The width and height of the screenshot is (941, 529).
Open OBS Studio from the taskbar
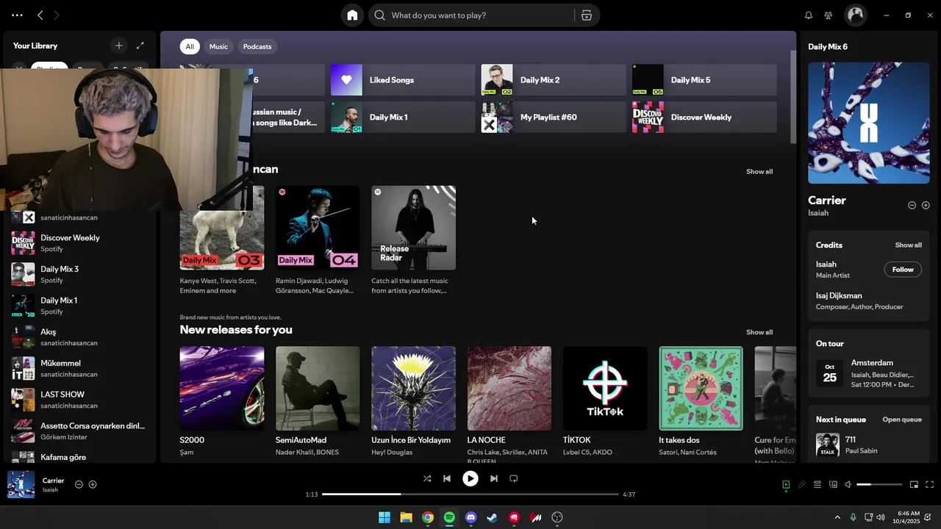point(557,517)
